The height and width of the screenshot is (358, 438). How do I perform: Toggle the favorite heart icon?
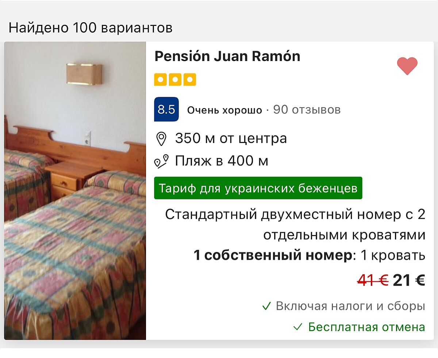407,66
